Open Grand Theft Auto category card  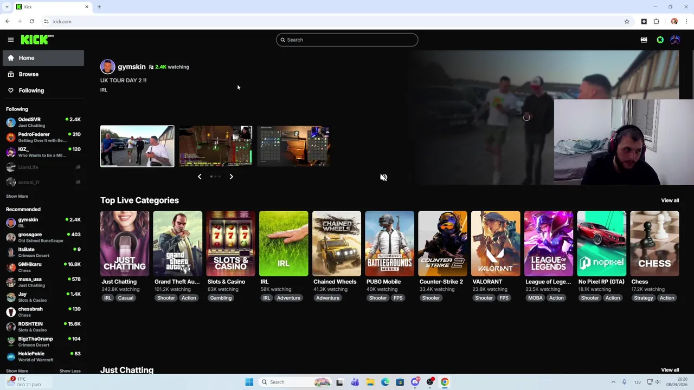(x=177, y=244)
